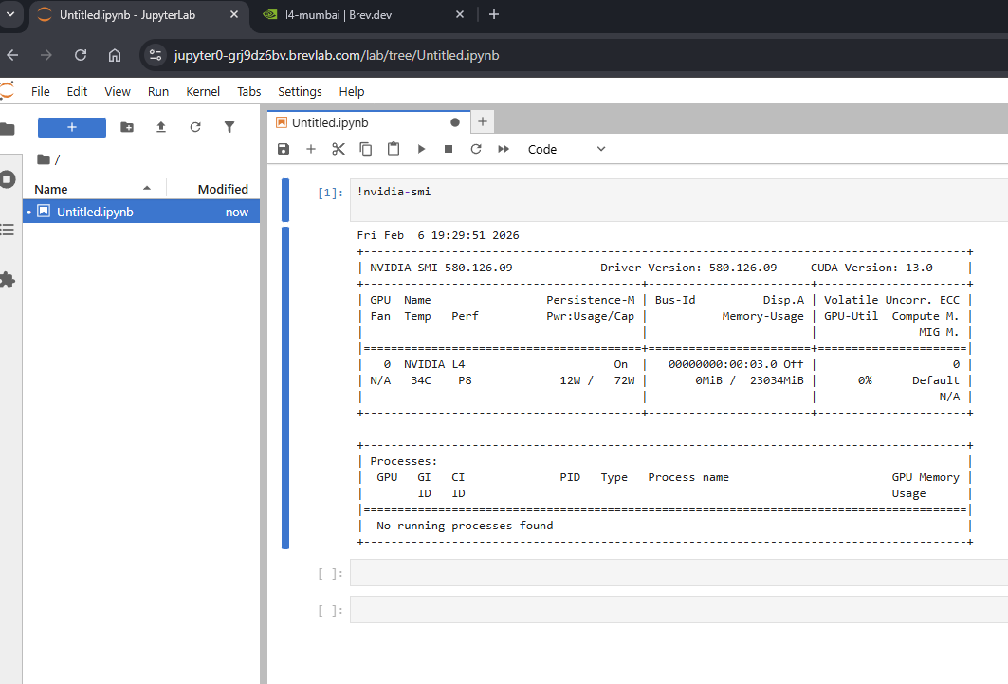Restart kernel and run all cells
1008x684 pixels.
click(x=504, y=149)
